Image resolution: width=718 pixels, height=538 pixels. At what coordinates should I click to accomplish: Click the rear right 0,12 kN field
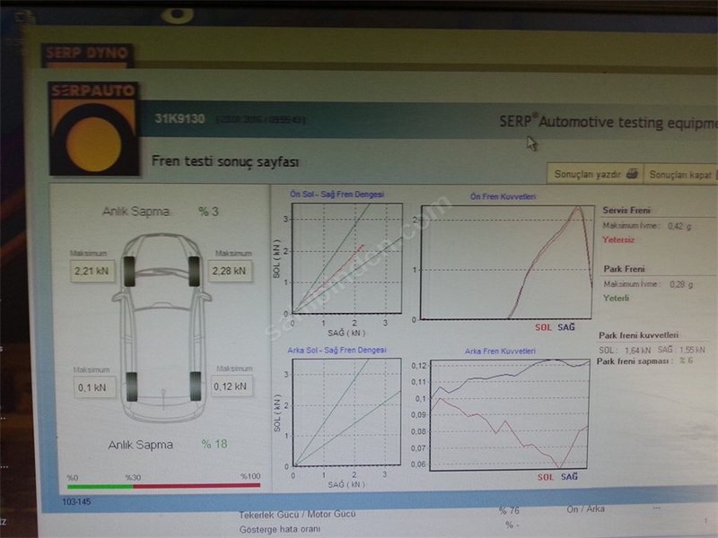[232, 386]
